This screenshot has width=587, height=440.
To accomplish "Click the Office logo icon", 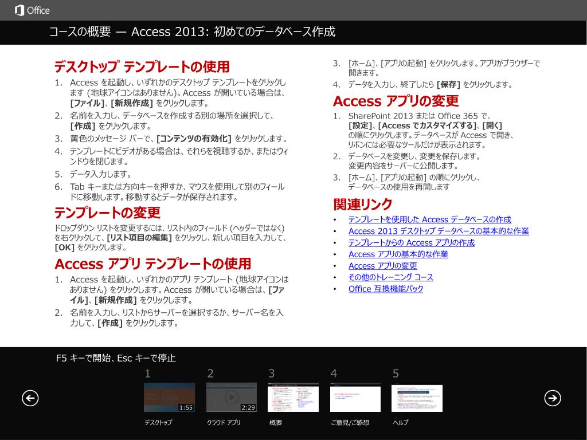I will point(19,10).
